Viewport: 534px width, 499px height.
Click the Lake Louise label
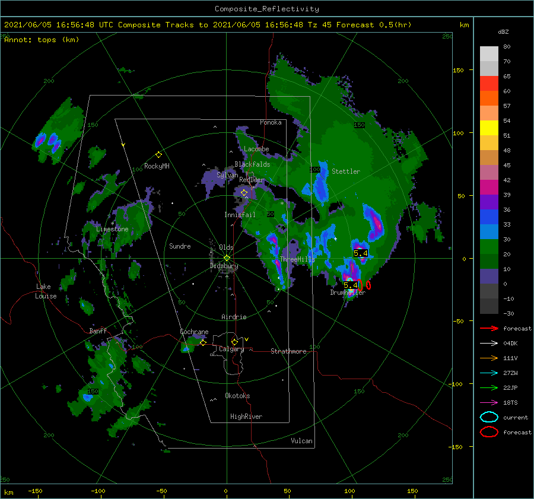coord(46,291)
